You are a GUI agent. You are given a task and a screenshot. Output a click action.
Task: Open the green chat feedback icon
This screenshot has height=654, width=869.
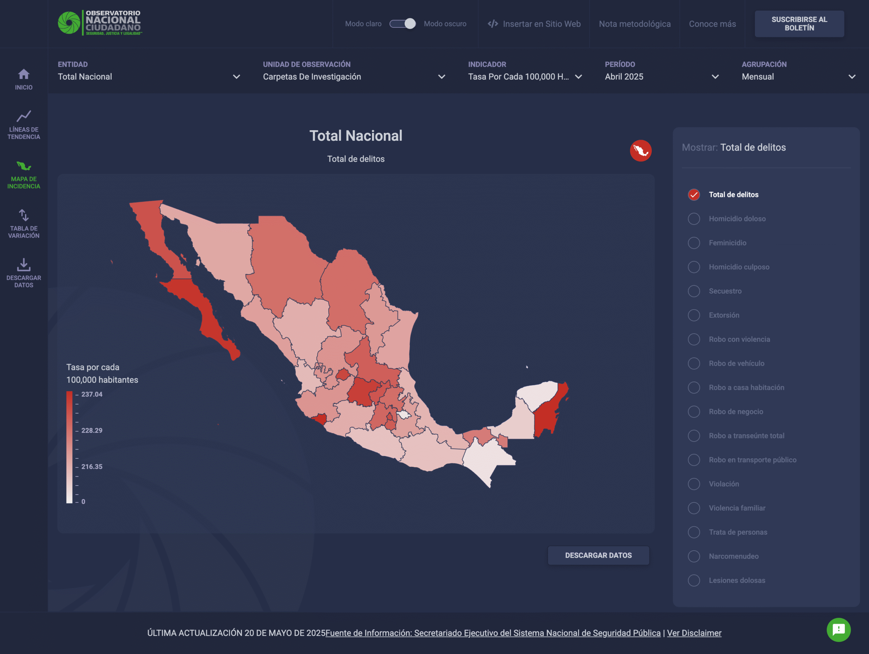click(838, 630)
